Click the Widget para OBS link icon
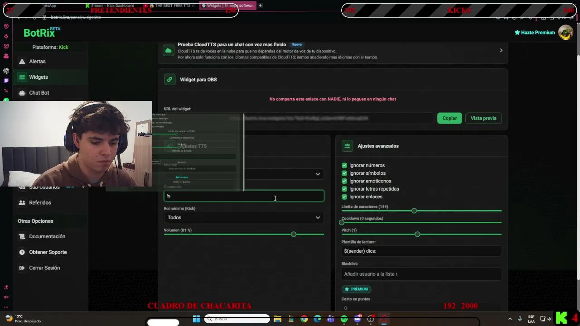This screenshot has height=326, width=580. point(169,80)
